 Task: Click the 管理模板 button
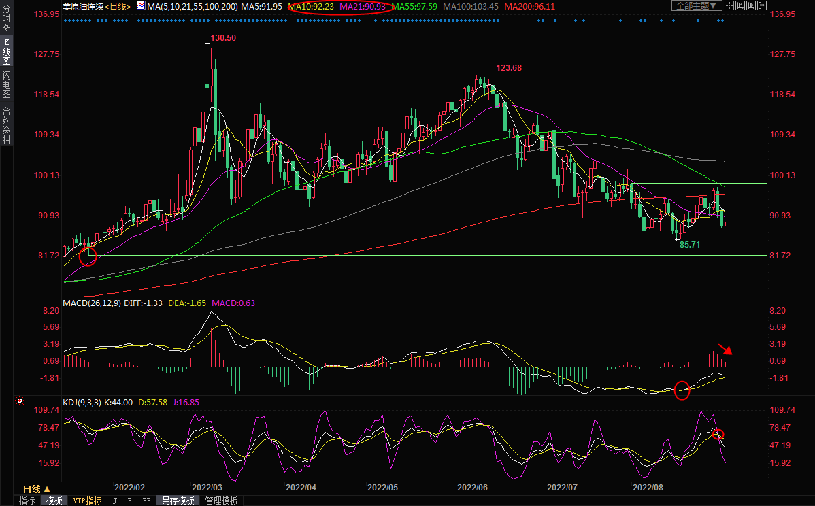coord(221,501)
